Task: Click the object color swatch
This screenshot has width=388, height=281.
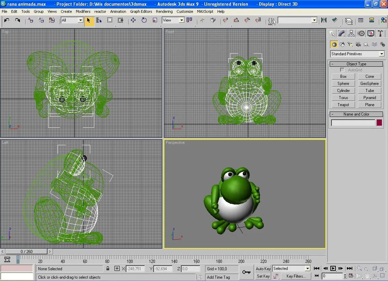Action: coord(379,123)
